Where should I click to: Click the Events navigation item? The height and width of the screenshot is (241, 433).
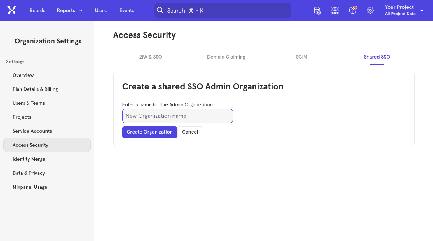pos(126,10)
